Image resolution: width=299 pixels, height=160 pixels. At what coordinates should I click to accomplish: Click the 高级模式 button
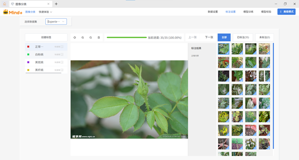(x=286, y=12)
